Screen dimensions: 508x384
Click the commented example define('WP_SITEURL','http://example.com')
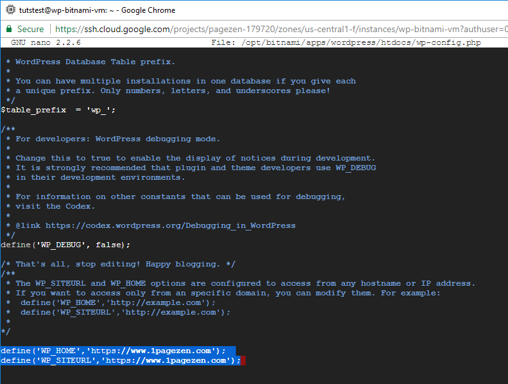point(125,312)
